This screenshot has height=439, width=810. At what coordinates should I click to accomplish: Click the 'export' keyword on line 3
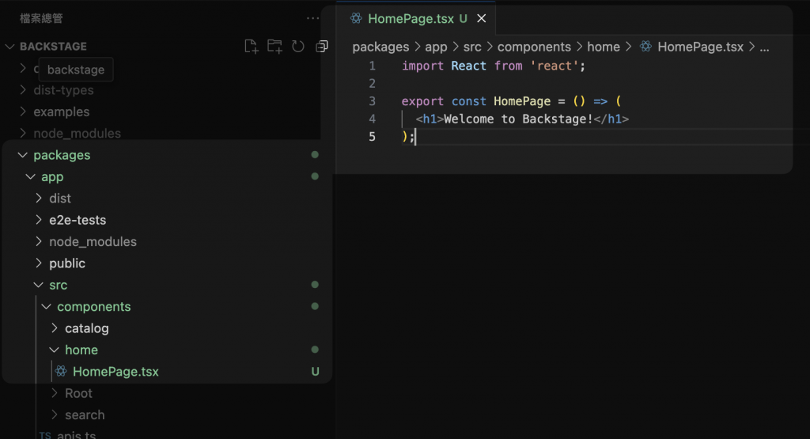point(422,101)
